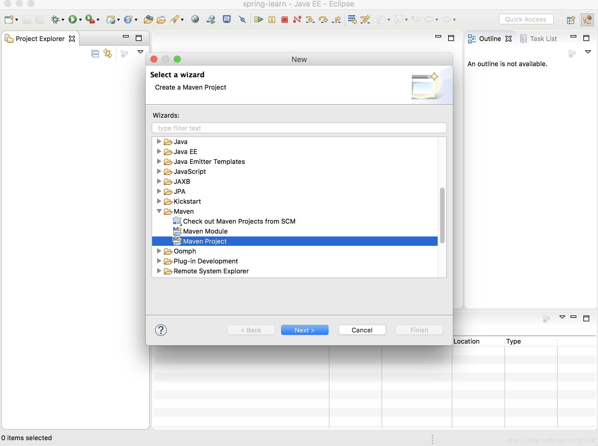The image size is (598, 446).
Task: Select the Check out Maven Projects from SCM
Action: [239, 221]
